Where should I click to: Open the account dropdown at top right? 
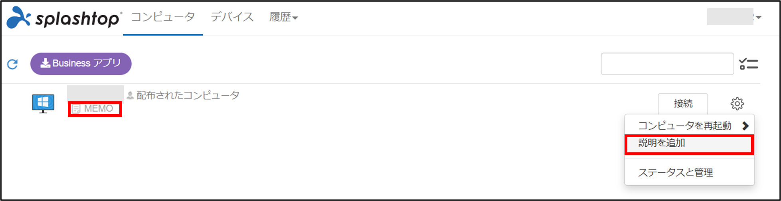(x=734, y=17)
